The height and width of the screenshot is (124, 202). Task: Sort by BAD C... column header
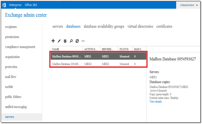point(139,49)
